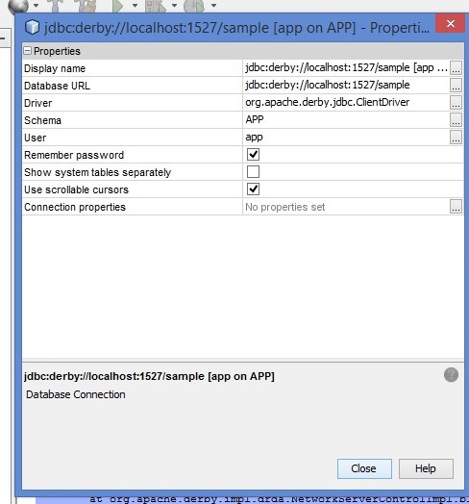Select the Connection properties label
Screen dimensions: 469x504
click(75, 207)
